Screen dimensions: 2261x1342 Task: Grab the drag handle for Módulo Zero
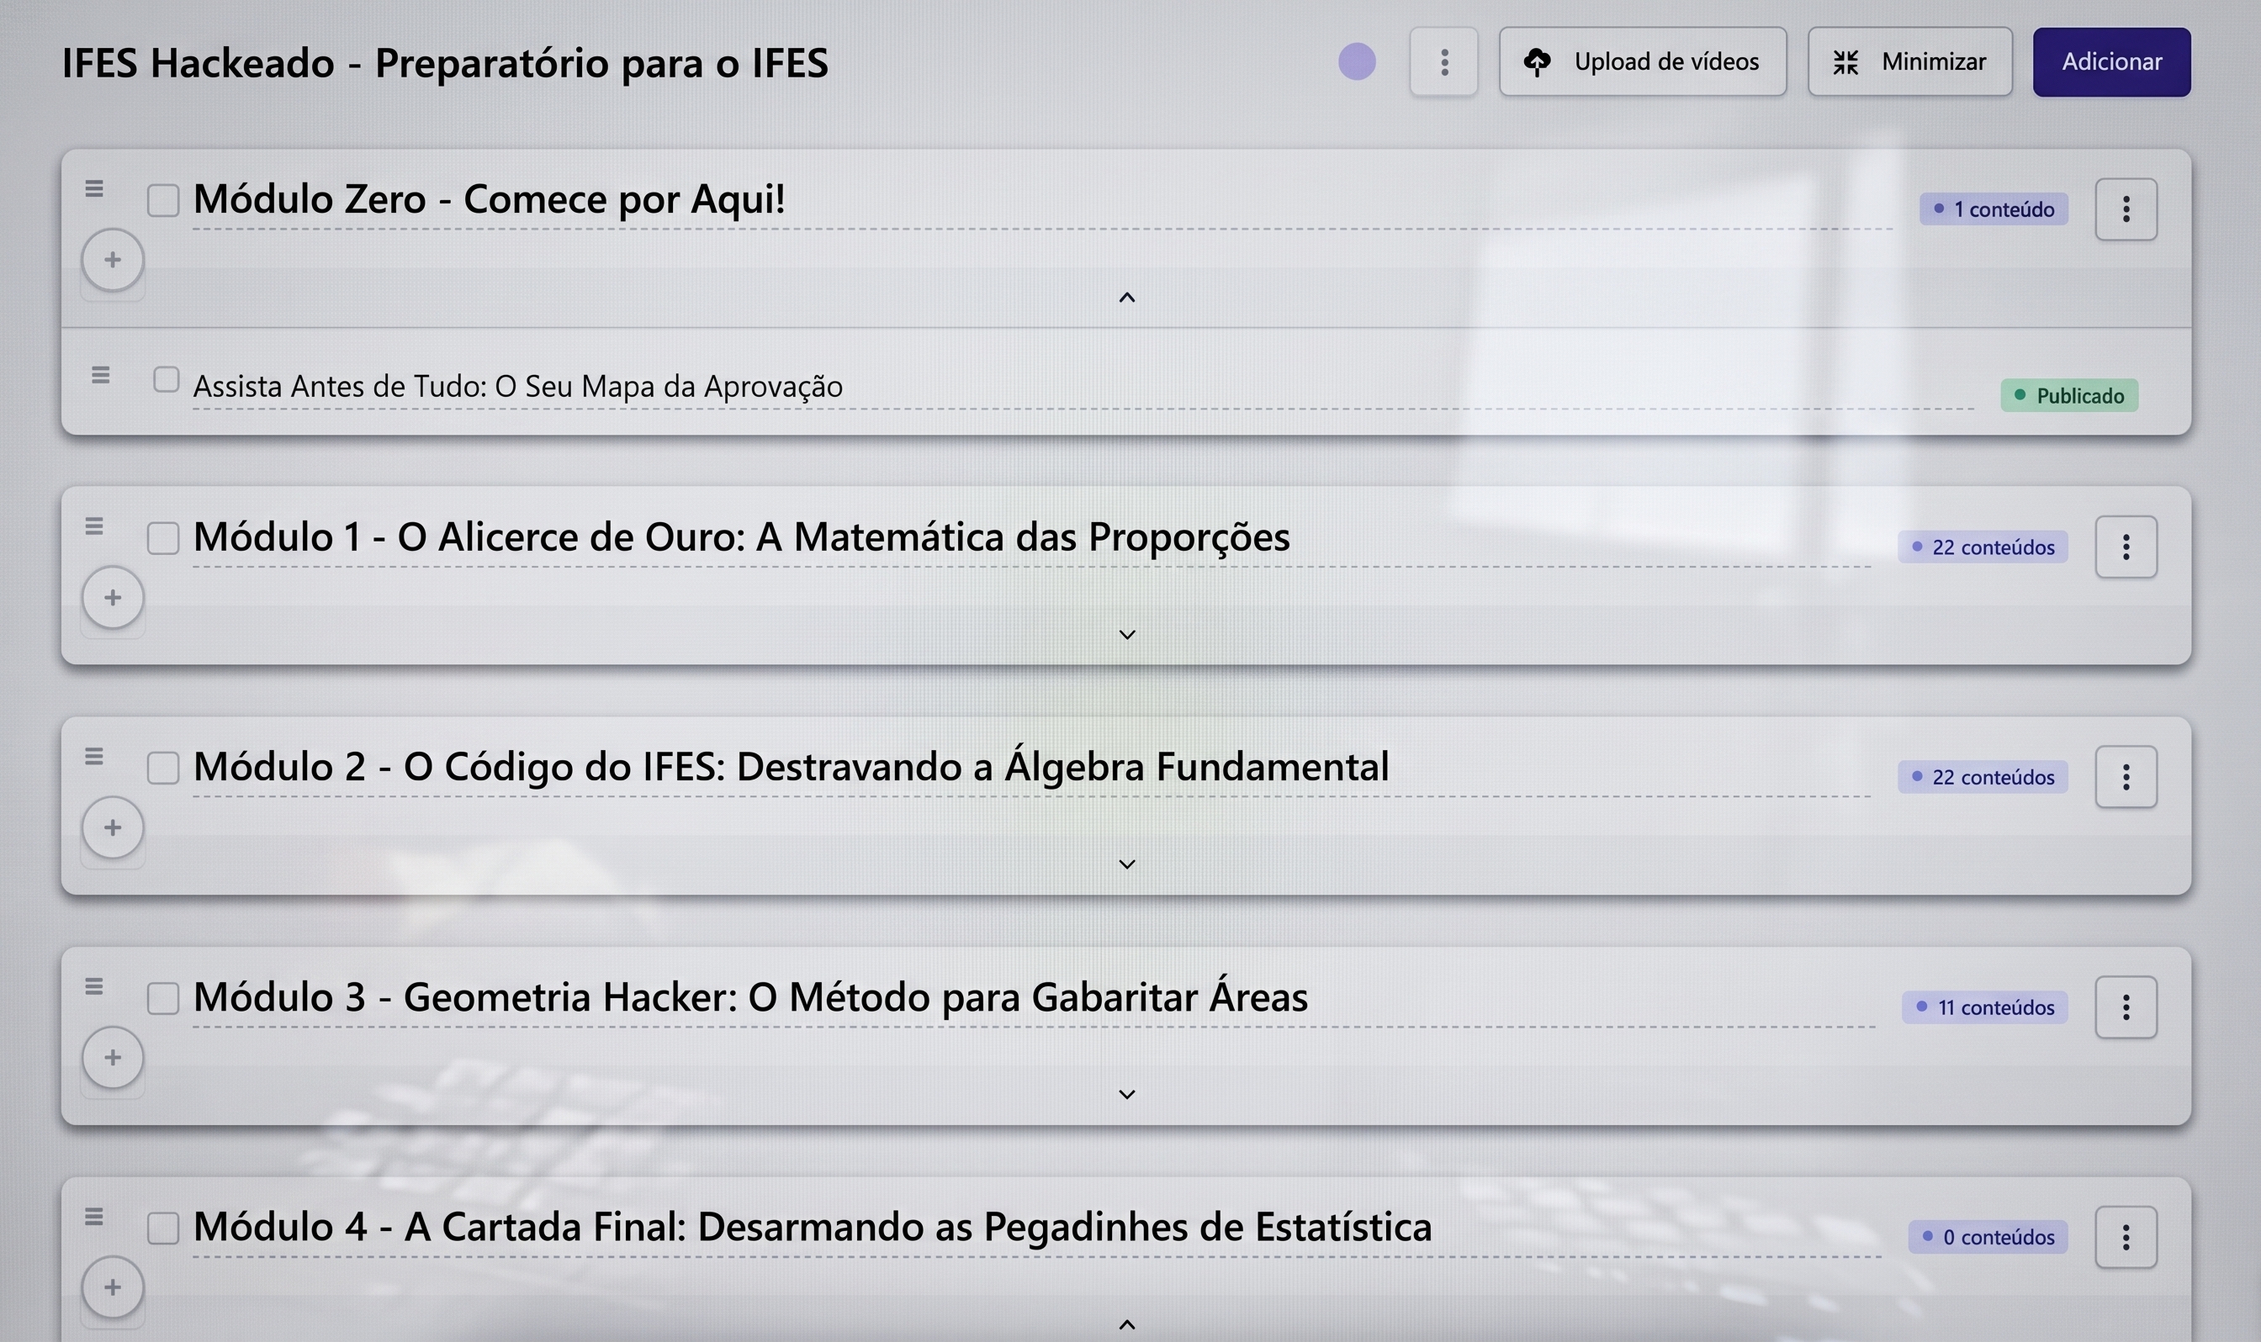[x=94, y=188]
